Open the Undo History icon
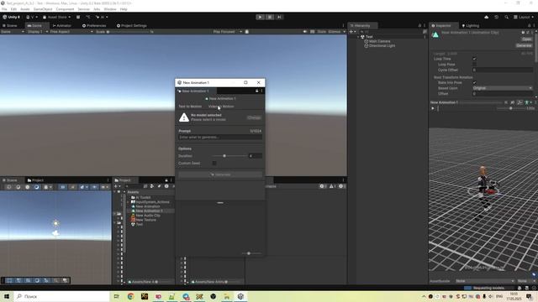538x302 pixels. tap(497, 17)
